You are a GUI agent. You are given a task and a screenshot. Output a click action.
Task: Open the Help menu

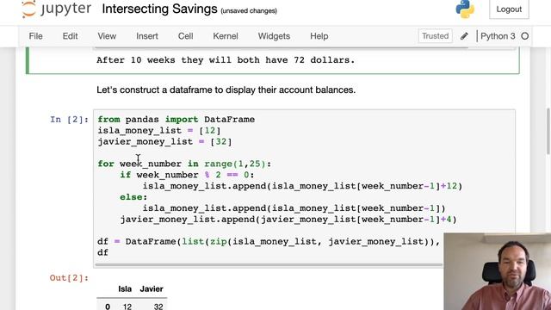point(319,36)
